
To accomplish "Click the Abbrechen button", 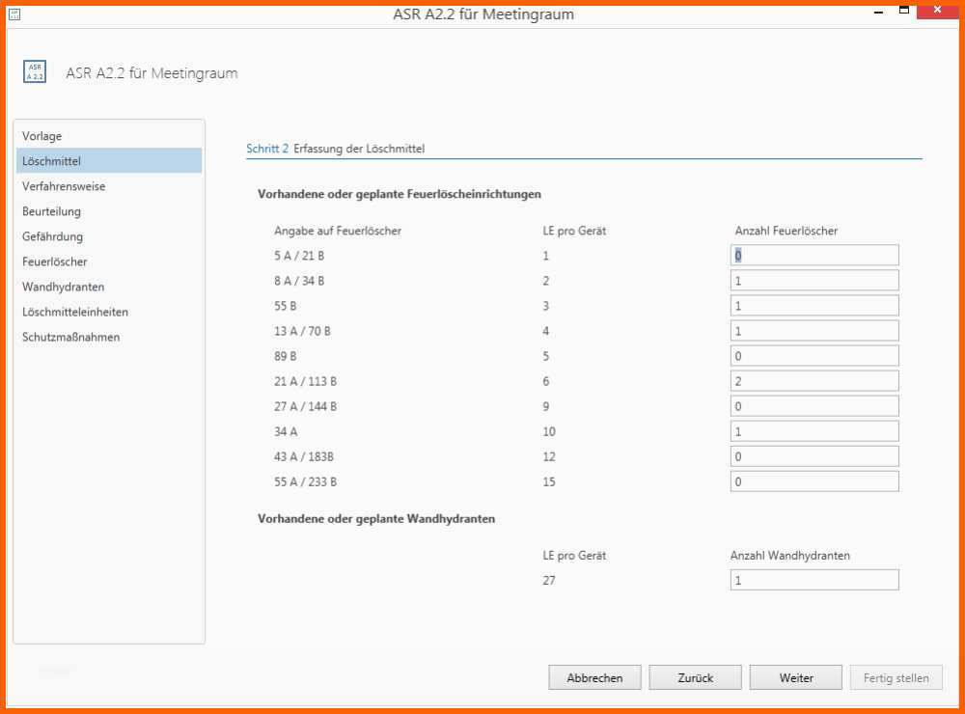I will [x=594, y=677].
